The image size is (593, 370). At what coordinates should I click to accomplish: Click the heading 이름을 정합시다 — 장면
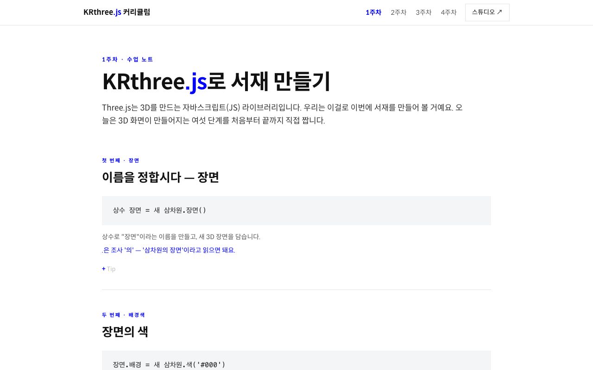pos(160,177)
